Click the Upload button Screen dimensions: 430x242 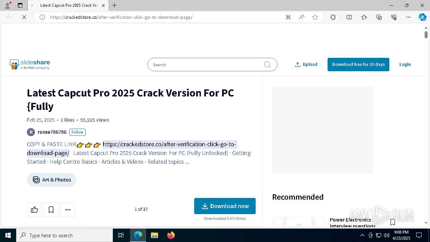point(306,65)
